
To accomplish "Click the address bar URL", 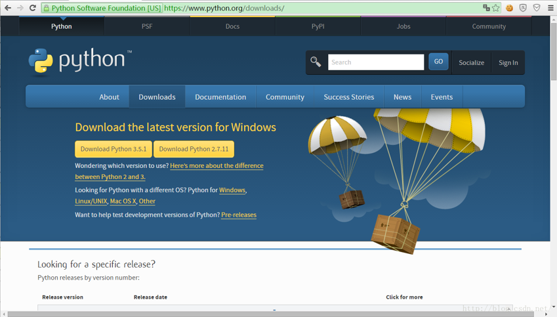I will [x=224, y=8].
